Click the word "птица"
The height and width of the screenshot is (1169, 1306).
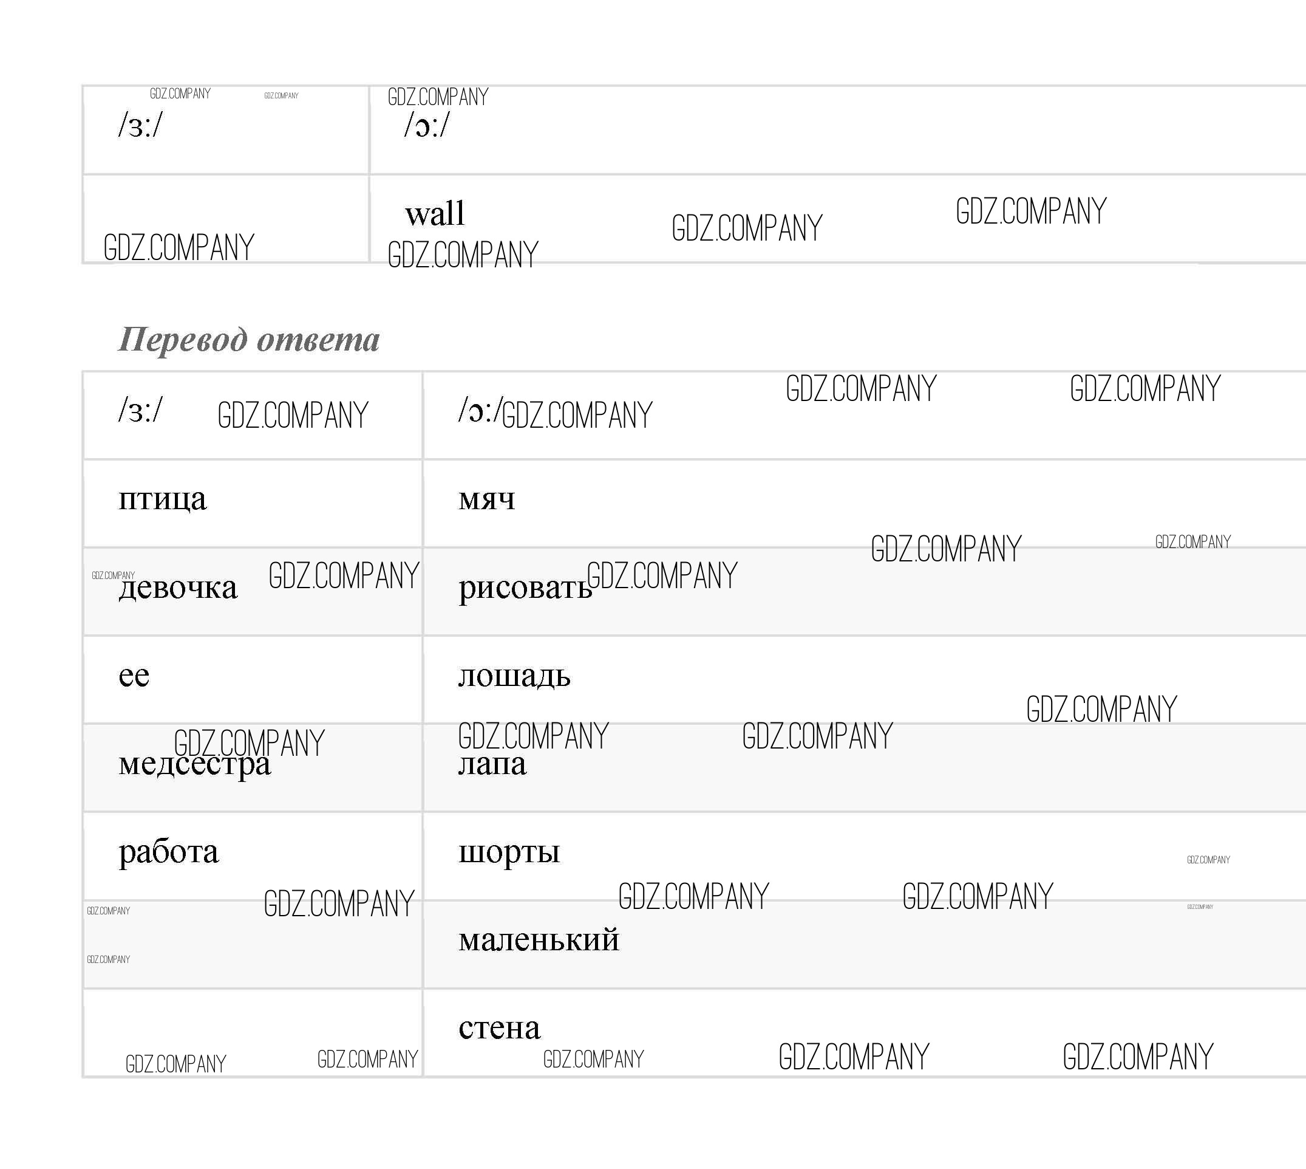[162, 499]
